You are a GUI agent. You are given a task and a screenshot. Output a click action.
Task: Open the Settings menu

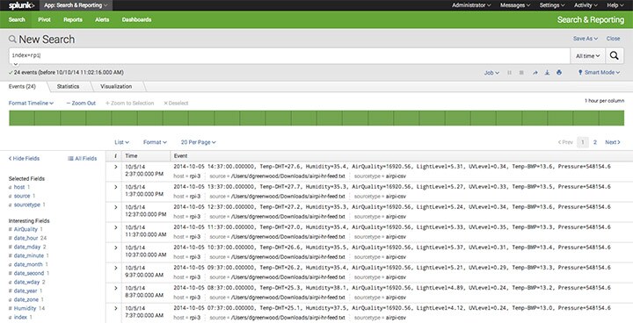[x=552, y=5]
